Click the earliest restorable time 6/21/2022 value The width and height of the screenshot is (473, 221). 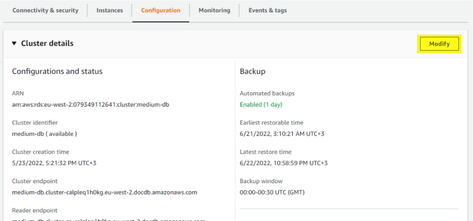[282, 134]
